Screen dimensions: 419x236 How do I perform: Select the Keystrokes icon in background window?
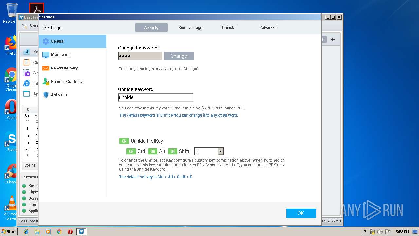(x=27, y=52)
